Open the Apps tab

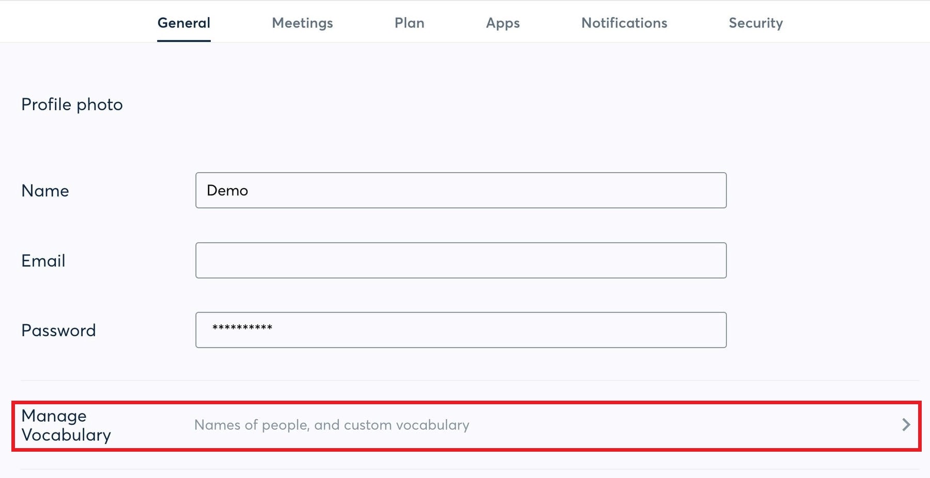tap(502, 23)
